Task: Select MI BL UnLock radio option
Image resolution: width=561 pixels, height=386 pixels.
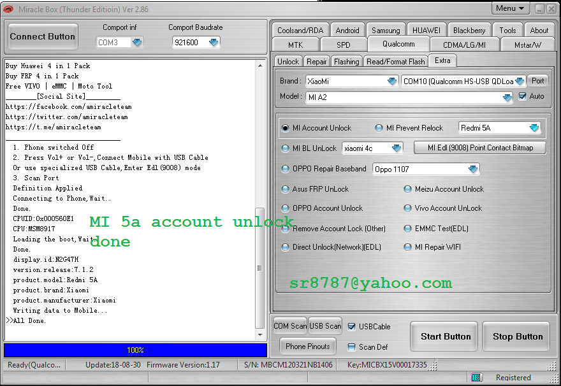Action: [x=285, y=148]
